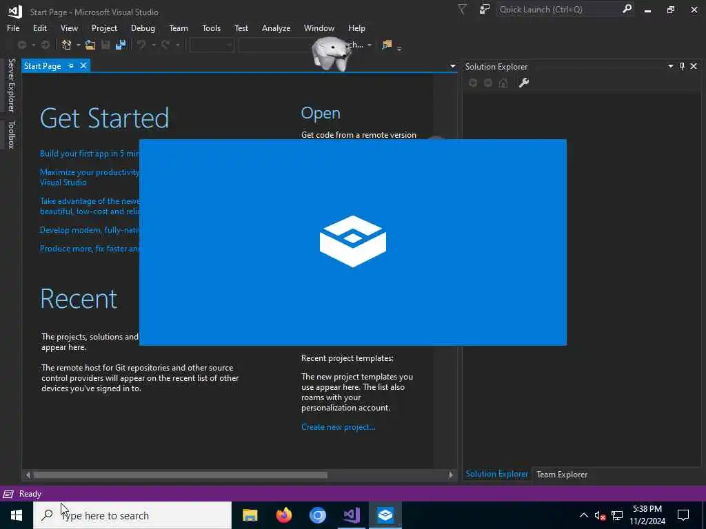Click the scrollbar right arrow on Start Page

pyautogui.click(x=451, y=475)
